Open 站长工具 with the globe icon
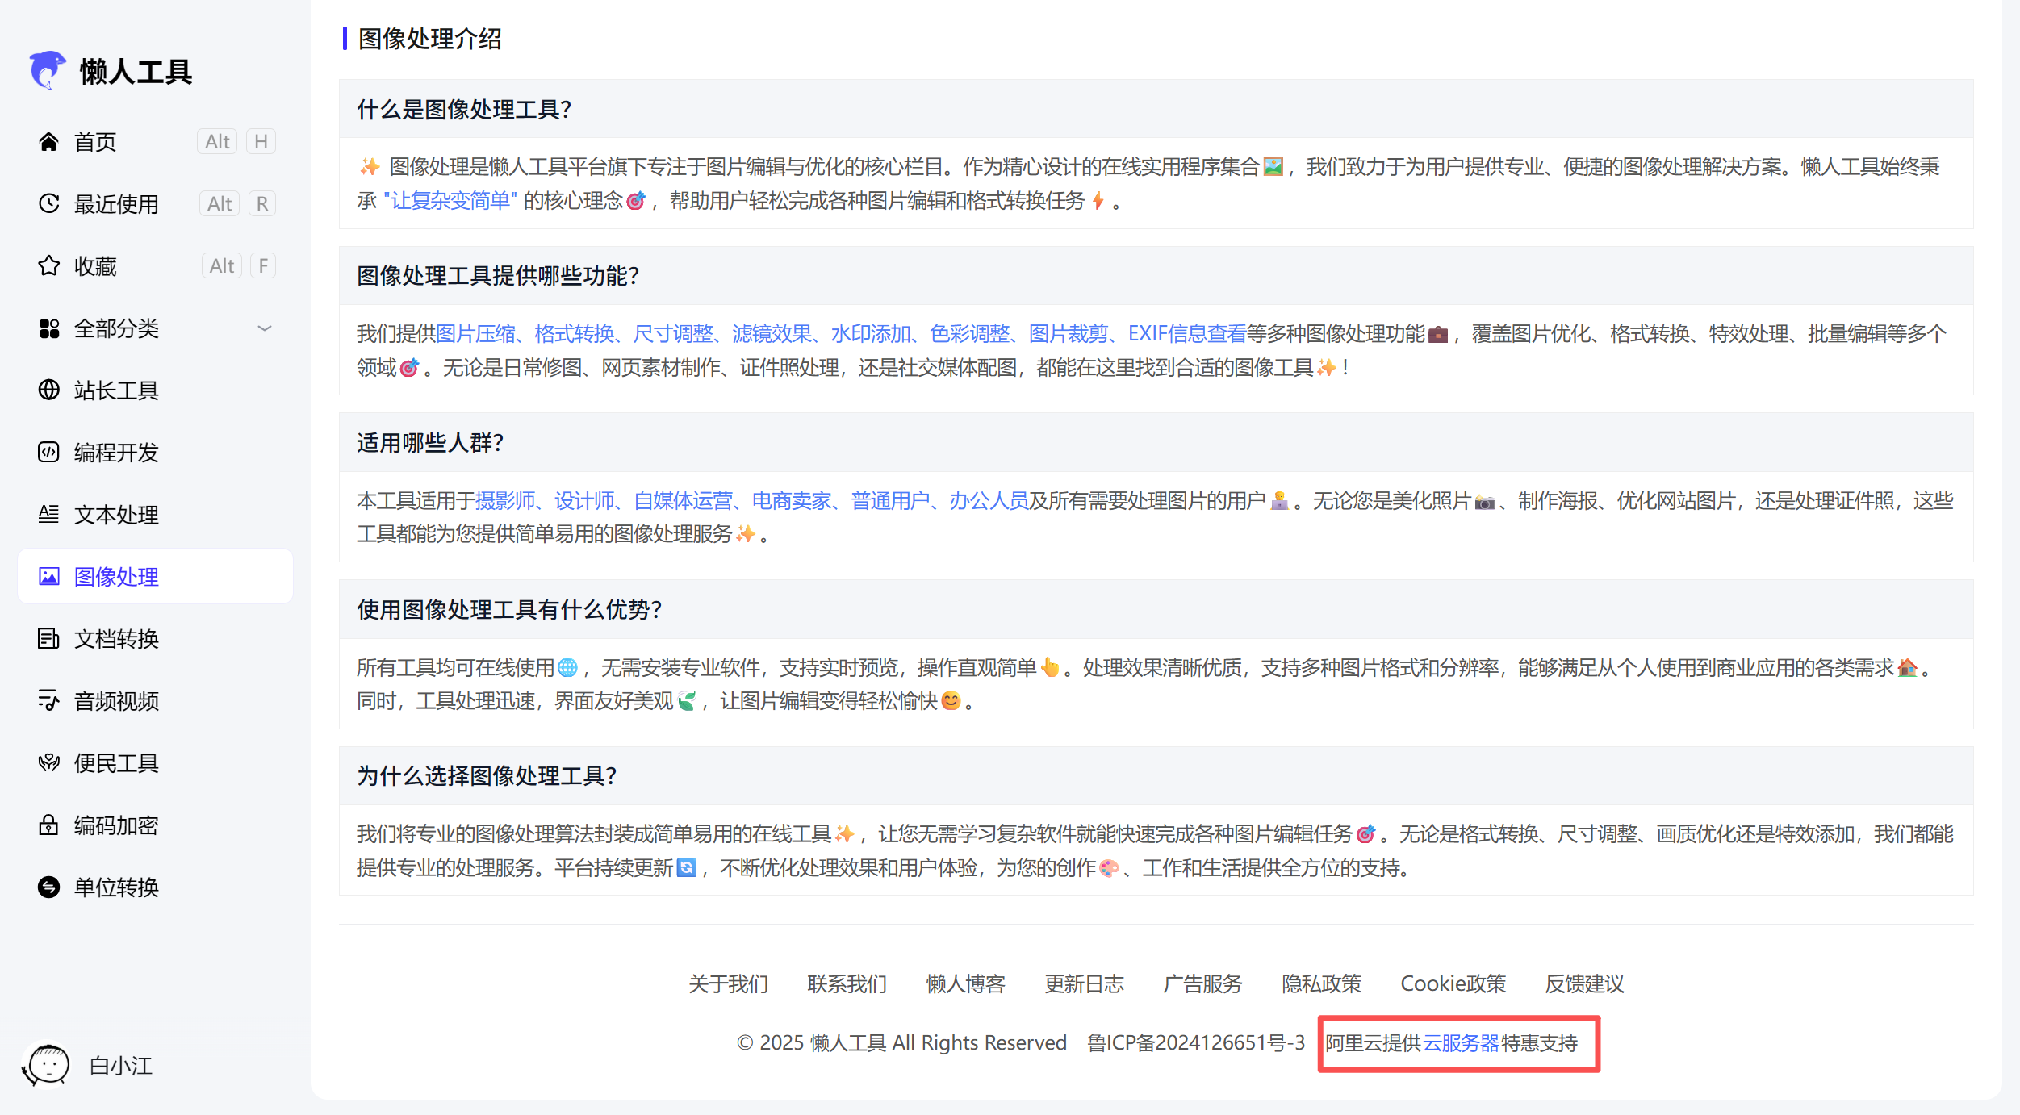 48,390
